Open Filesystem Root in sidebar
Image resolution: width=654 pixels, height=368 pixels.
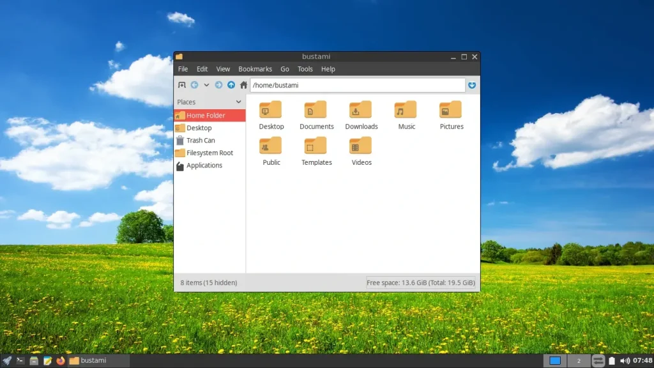click(209, 153)
